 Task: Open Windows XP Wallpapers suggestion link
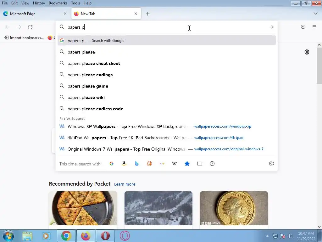pyautogui.click(x=167, y=126)
